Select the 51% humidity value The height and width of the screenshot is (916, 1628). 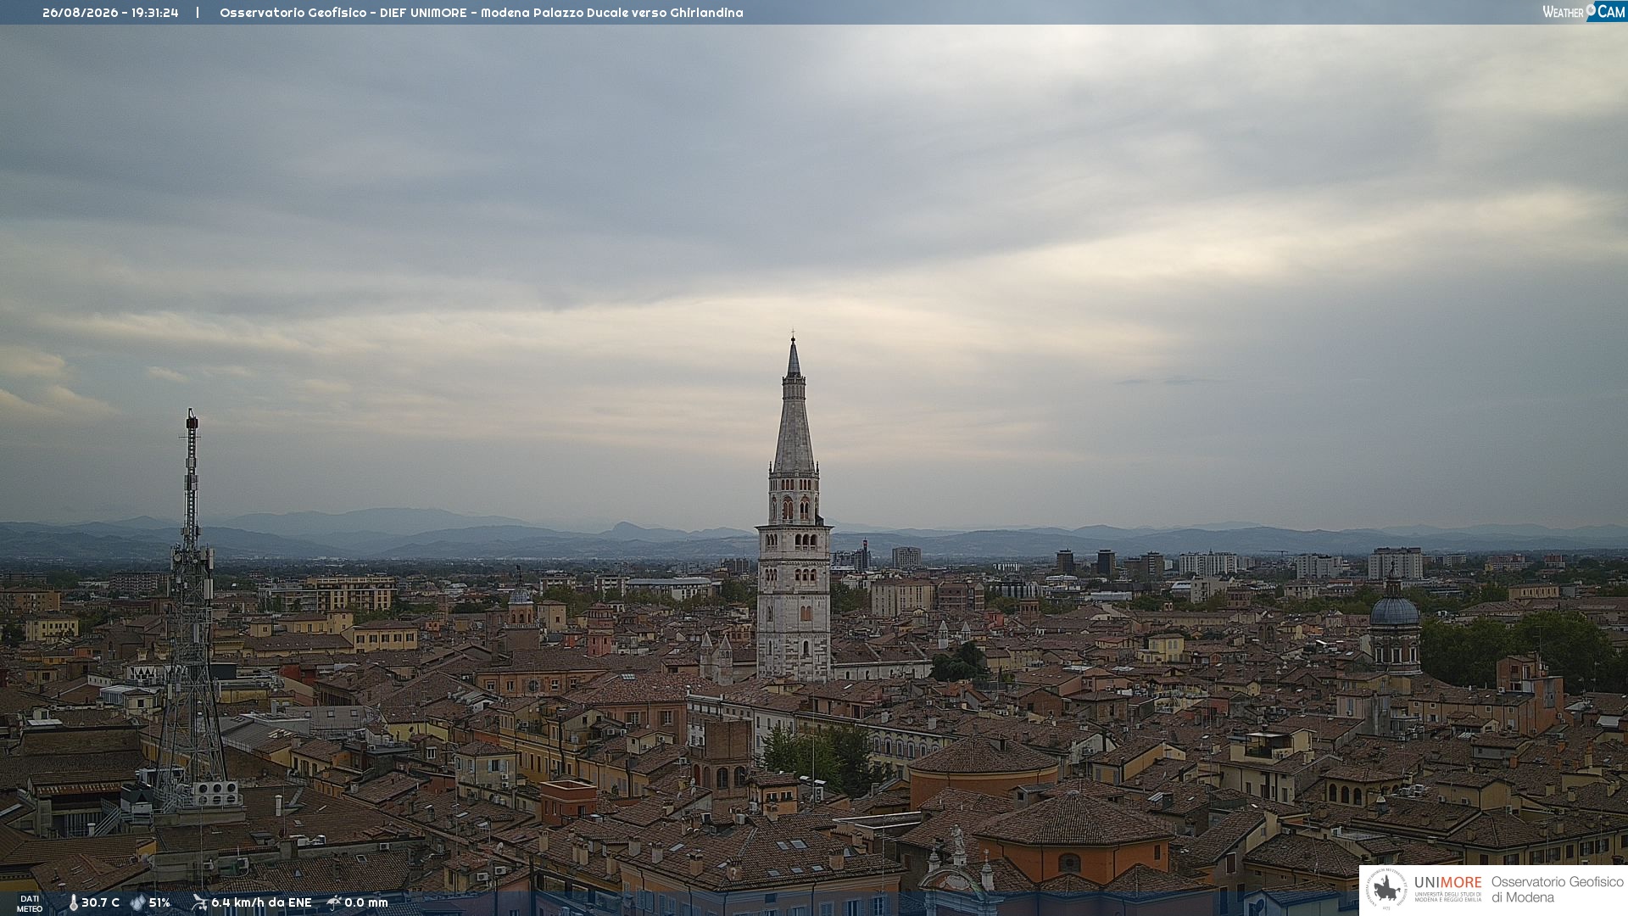click(x=159, y=902)
